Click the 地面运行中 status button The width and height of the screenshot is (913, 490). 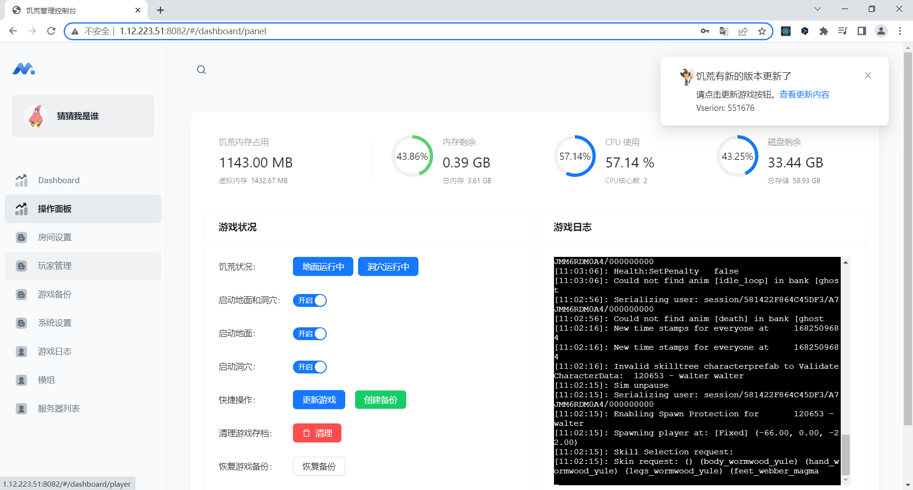(323, 266)
